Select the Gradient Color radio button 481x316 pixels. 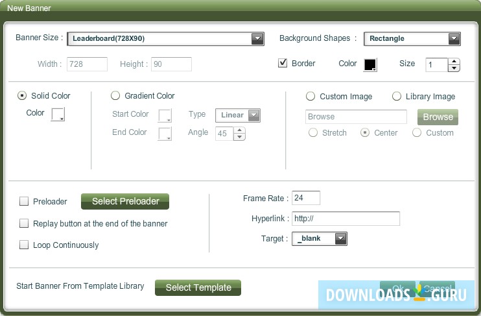click(x=115, y=95)
